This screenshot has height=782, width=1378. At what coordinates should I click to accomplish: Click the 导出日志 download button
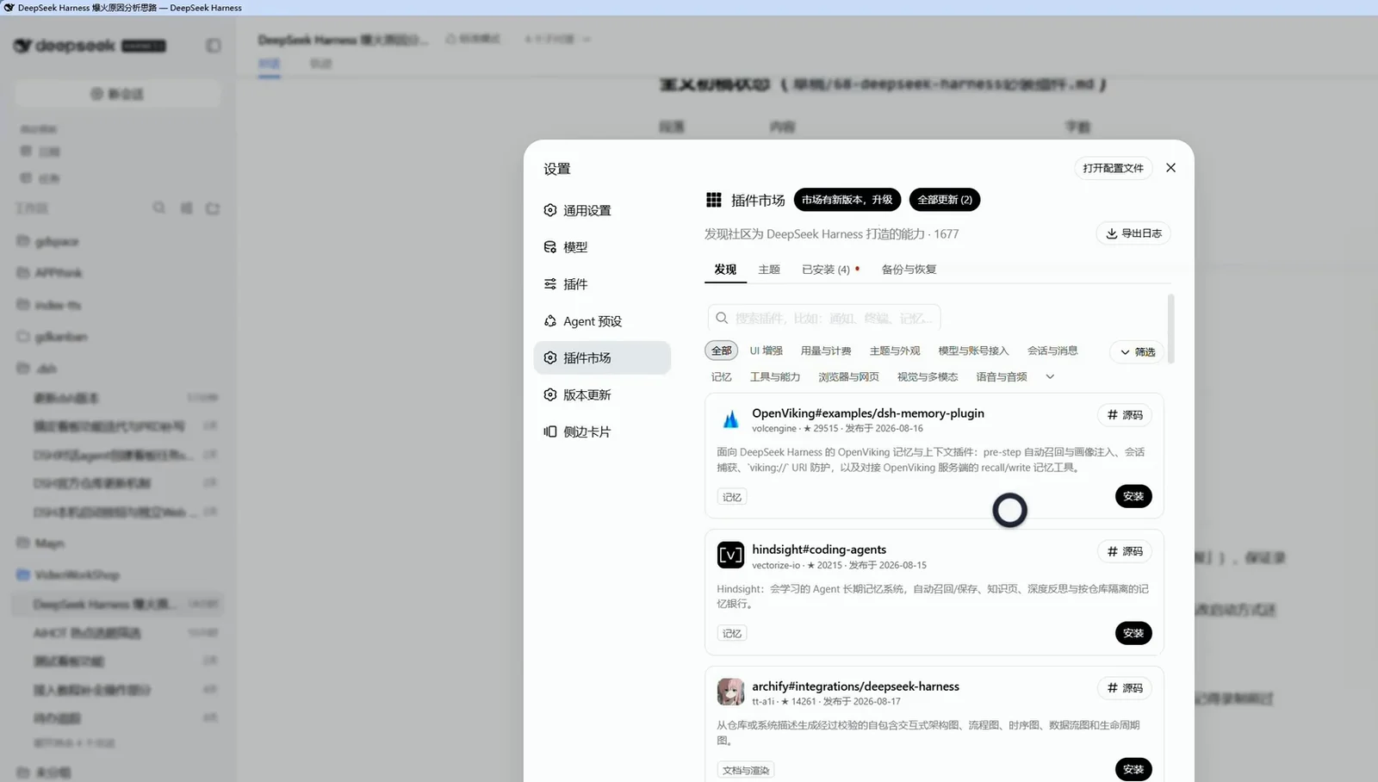pos(1133,233)
